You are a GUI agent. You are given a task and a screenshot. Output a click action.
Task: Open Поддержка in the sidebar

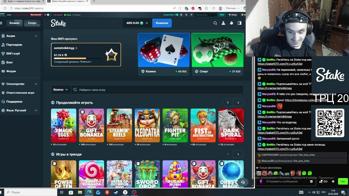(14, 102)
